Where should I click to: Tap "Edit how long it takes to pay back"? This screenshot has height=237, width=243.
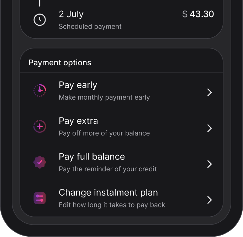click(x=112, y=205)
